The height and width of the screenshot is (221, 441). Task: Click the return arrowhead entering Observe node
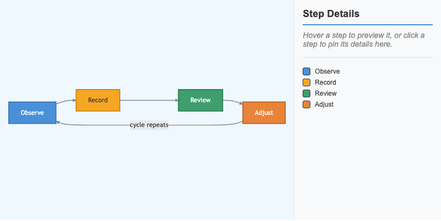click(x=58, y=123)
